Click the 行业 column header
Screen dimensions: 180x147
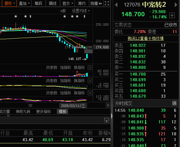5,133
